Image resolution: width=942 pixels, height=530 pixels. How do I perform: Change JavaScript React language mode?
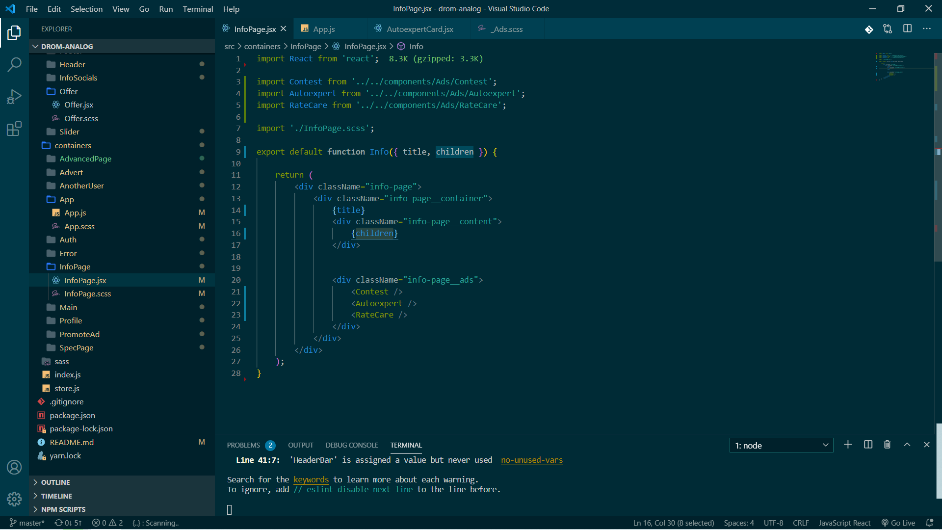(x=844, y=523)
